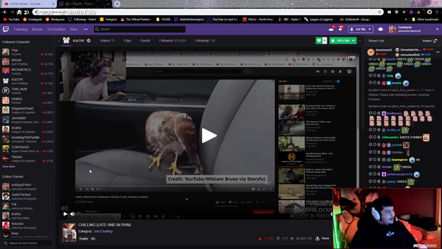Focus the Twitch search field

tap(140, 29)
